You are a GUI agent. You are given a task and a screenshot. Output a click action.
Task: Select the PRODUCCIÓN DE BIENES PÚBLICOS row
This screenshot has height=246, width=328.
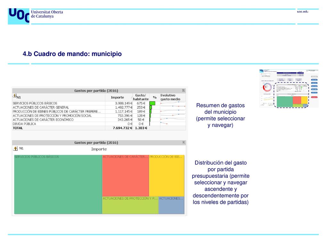(x=99, y=111)
